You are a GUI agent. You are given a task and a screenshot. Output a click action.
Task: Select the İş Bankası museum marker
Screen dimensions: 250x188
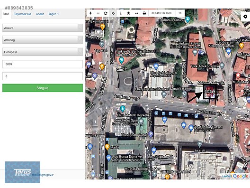tap(121, 61)
